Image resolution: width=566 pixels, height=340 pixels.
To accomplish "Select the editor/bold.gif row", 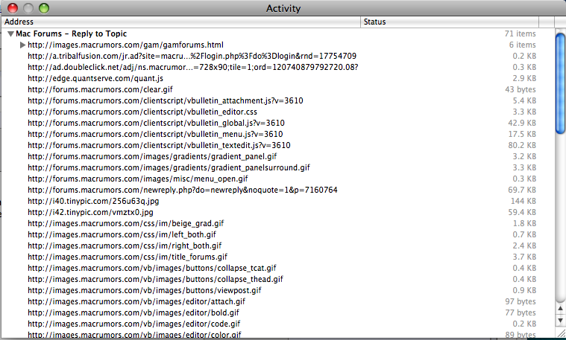I will [x=278, y=313].
